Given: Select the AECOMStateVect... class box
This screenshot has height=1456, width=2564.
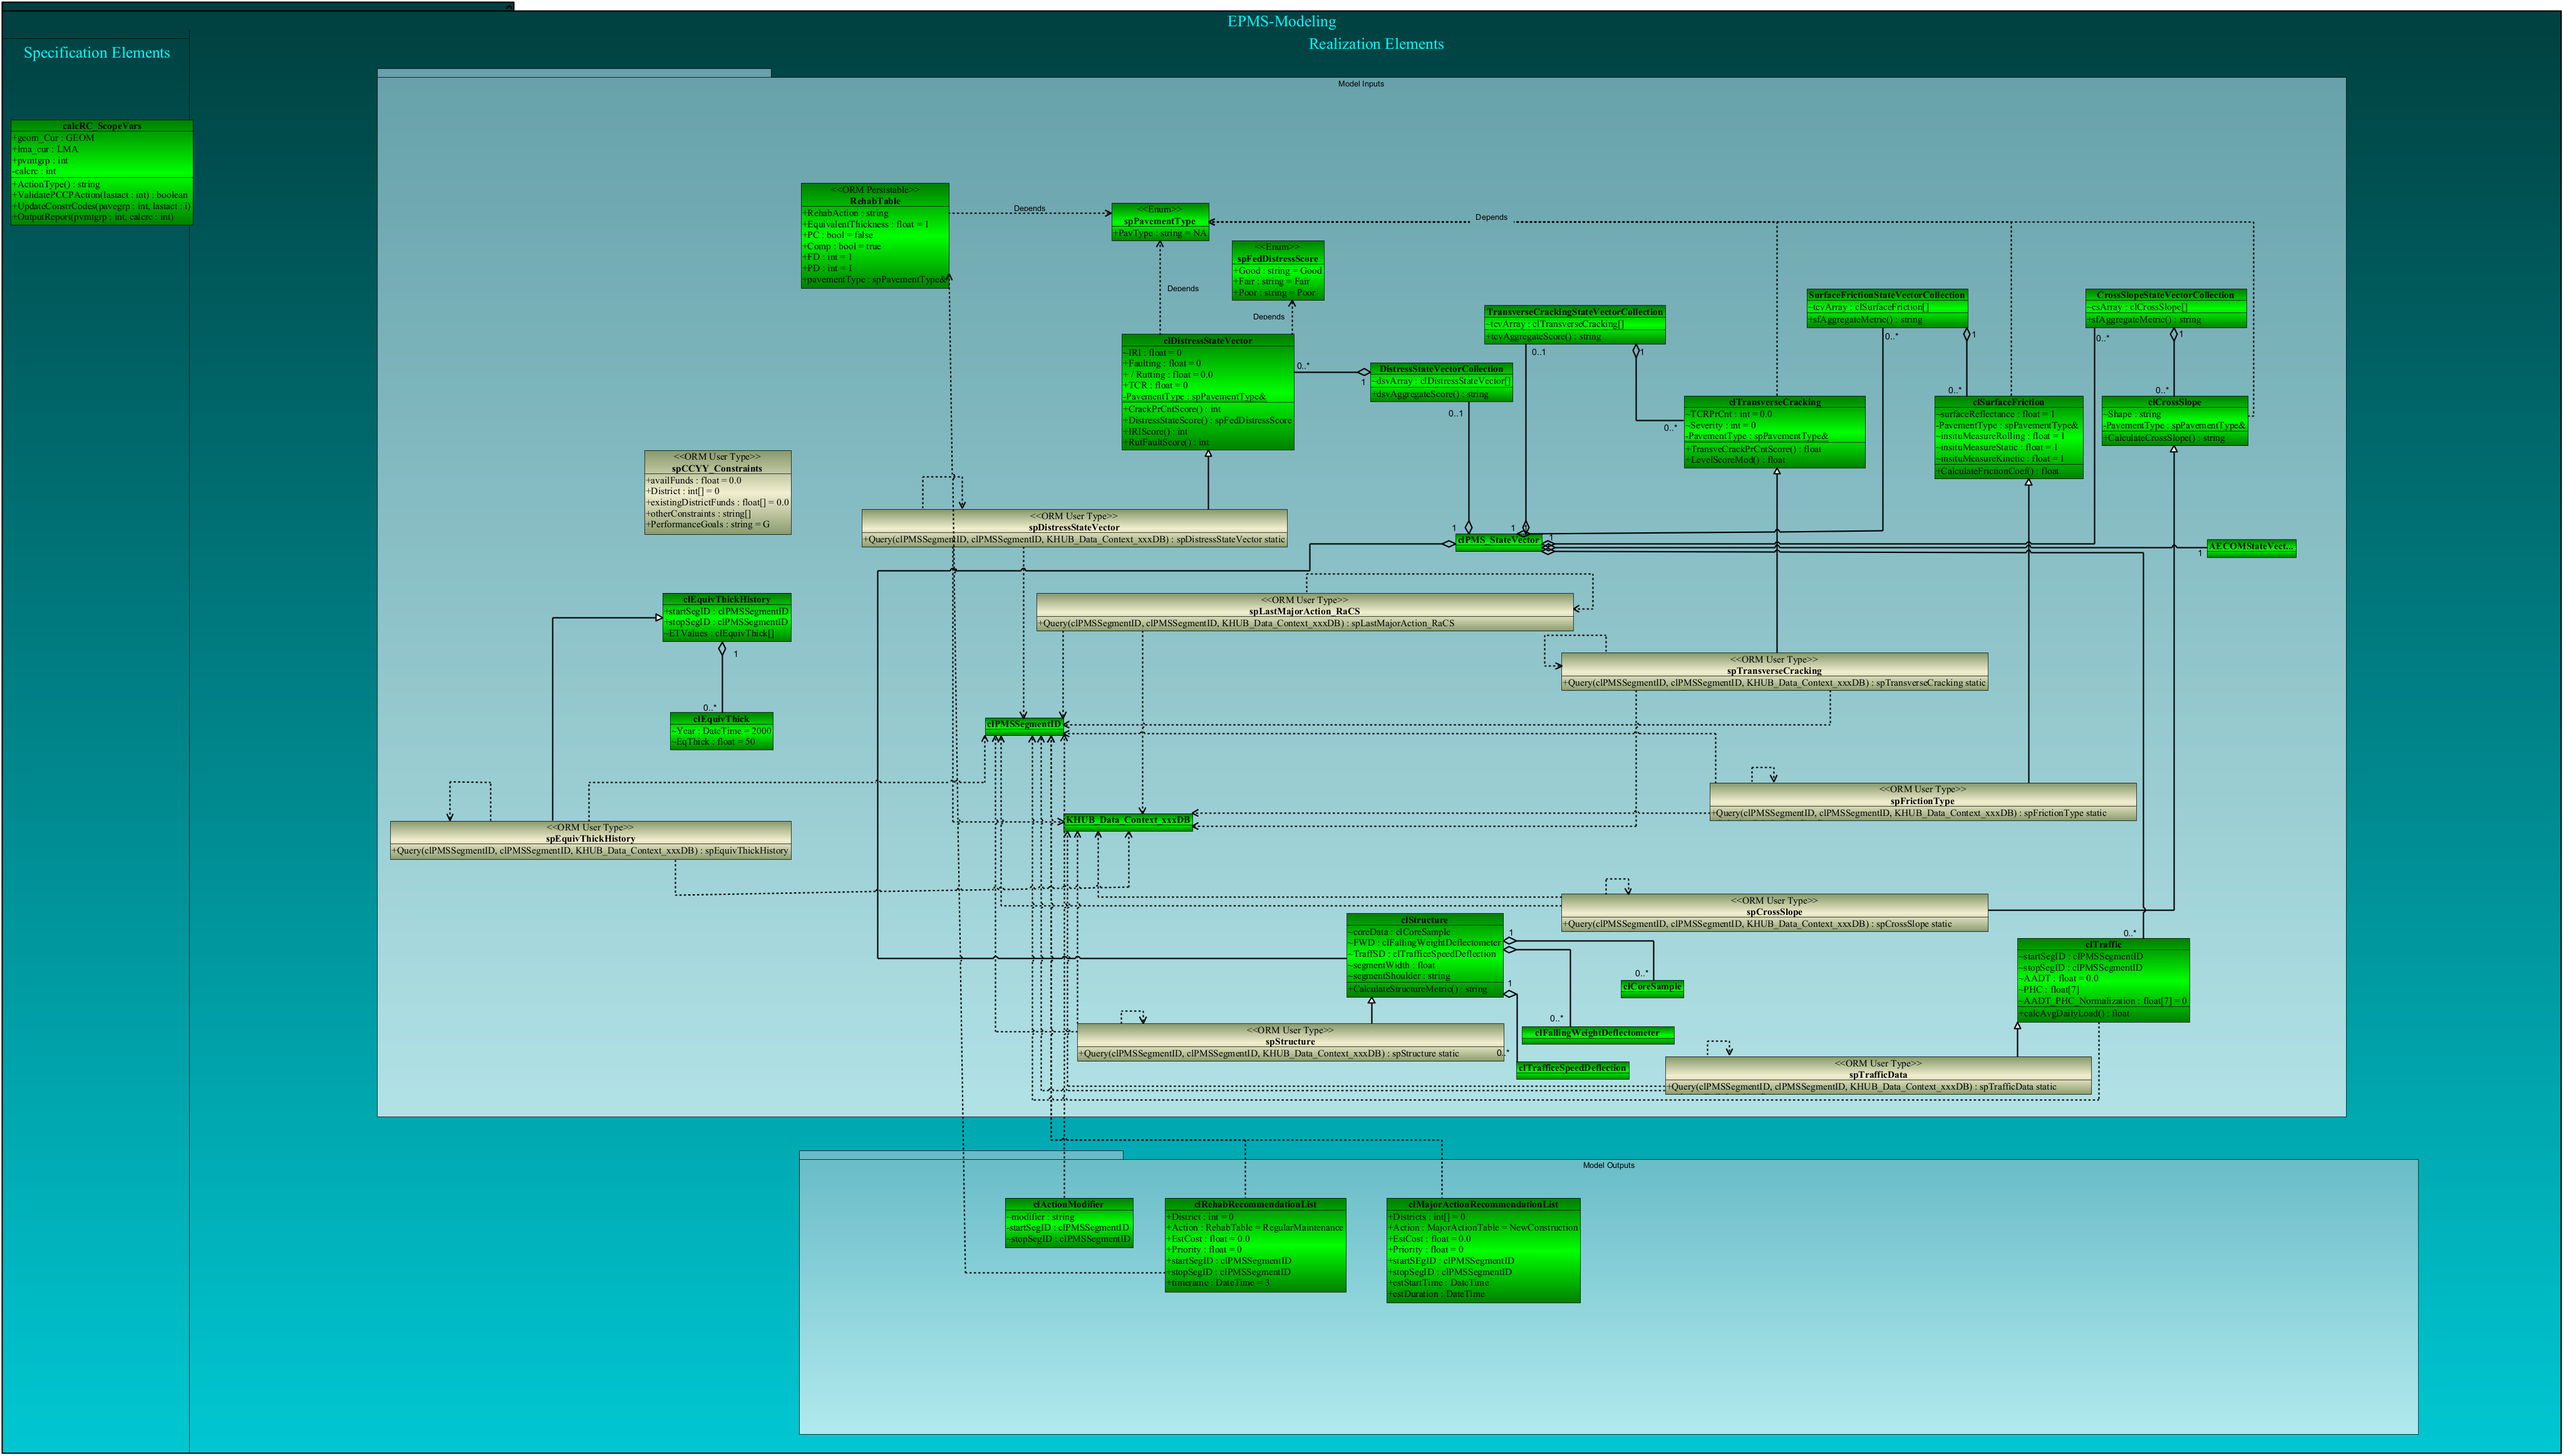Looking at the screenshot, I should click(2251, 547).
